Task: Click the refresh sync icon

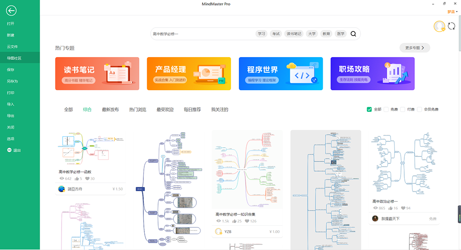Action: click(x=452, y=26)
